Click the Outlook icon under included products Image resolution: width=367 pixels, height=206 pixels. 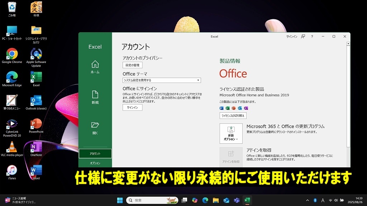coord(240,108)
